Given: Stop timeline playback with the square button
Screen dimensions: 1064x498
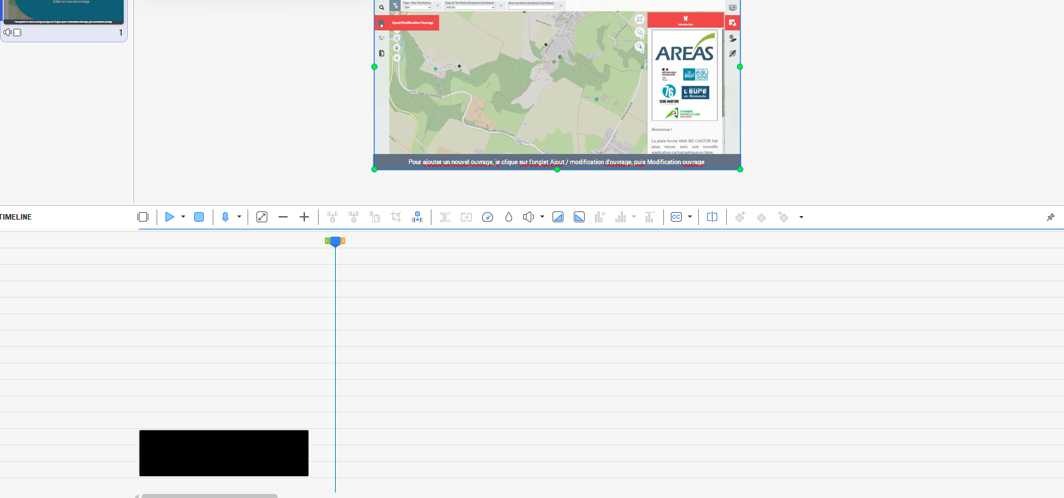Looking at the screenshot, I should pyautogui.click(x=199, y=217).
